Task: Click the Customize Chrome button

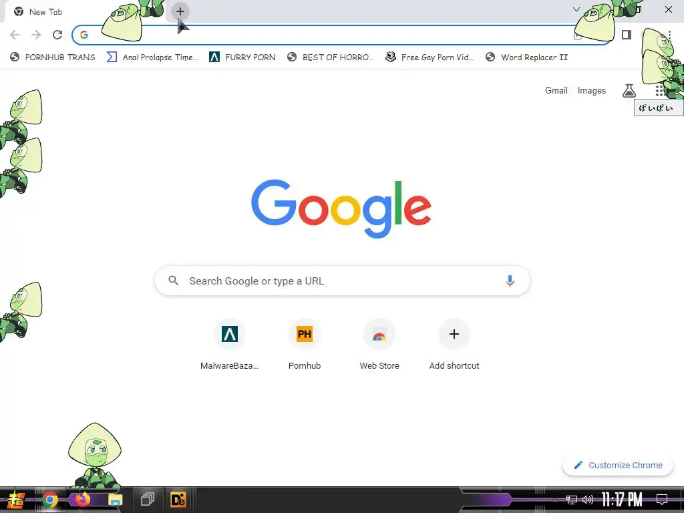Action: [x=618, y=466]
